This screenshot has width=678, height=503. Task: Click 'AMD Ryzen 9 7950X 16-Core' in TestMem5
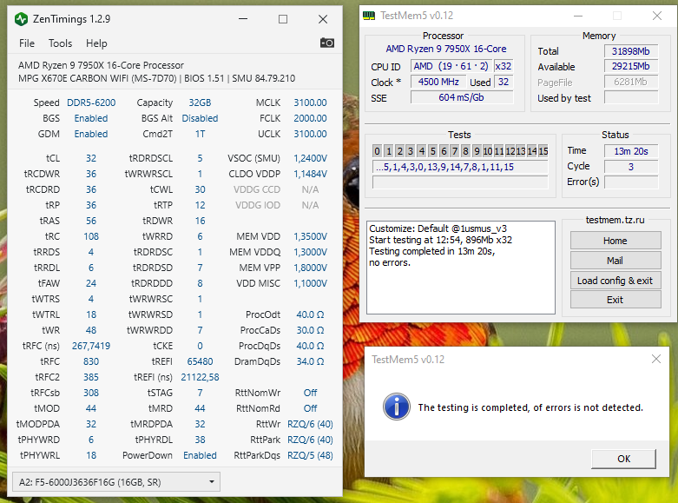tap(446, 49)
